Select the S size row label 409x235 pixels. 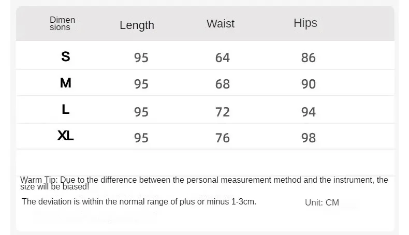[65, 56]
